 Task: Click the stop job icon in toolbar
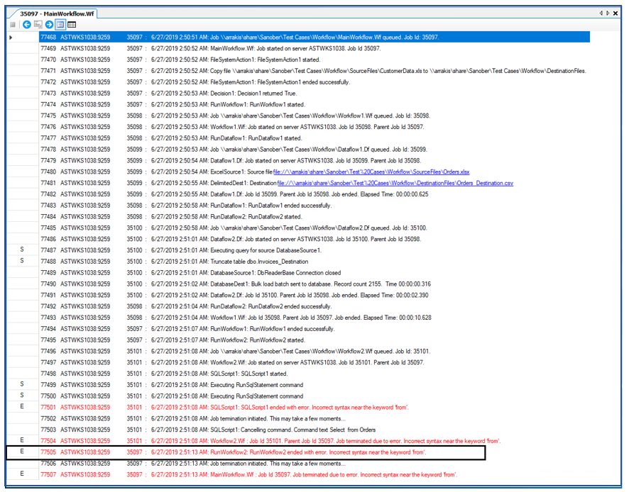[13, 24]
